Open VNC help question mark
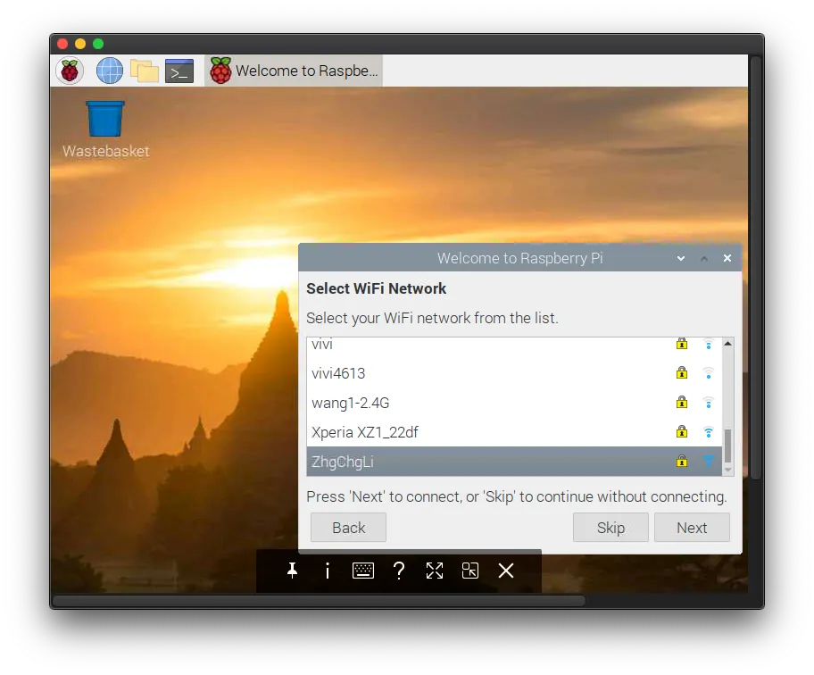The width and height of the screenshot is (814, 675). pos(399,571)
